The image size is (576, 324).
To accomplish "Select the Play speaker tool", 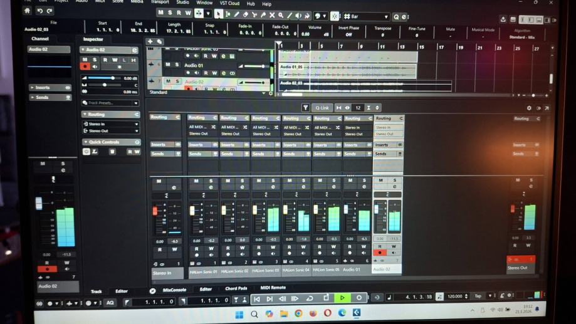I will coord(298,16).
